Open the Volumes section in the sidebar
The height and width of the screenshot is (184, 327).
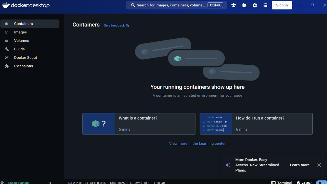point(30,40)
